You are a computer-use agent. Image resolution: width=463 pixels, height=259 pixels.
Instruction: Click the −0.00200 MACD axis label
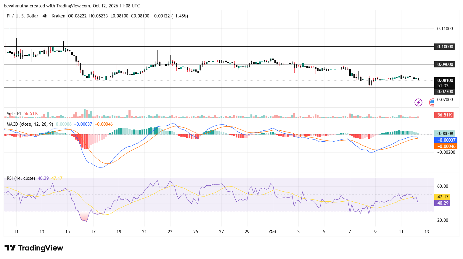pos(446,152)
